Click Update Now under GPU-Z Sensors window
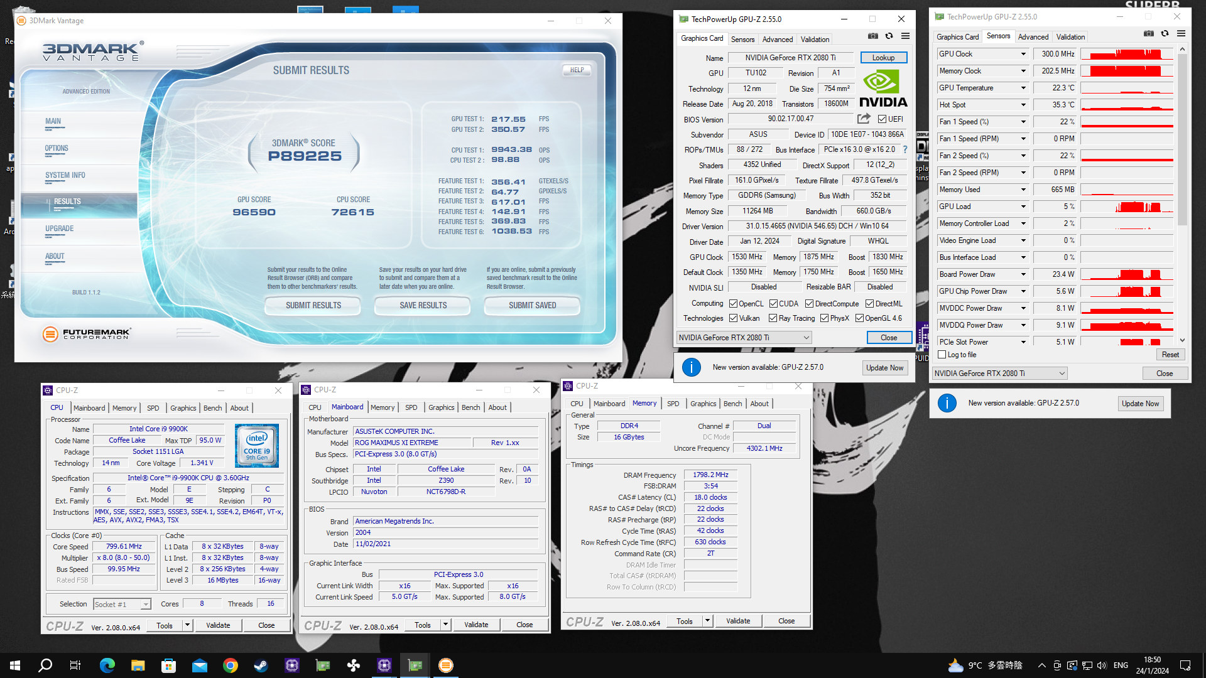 tap(1140, 404)
